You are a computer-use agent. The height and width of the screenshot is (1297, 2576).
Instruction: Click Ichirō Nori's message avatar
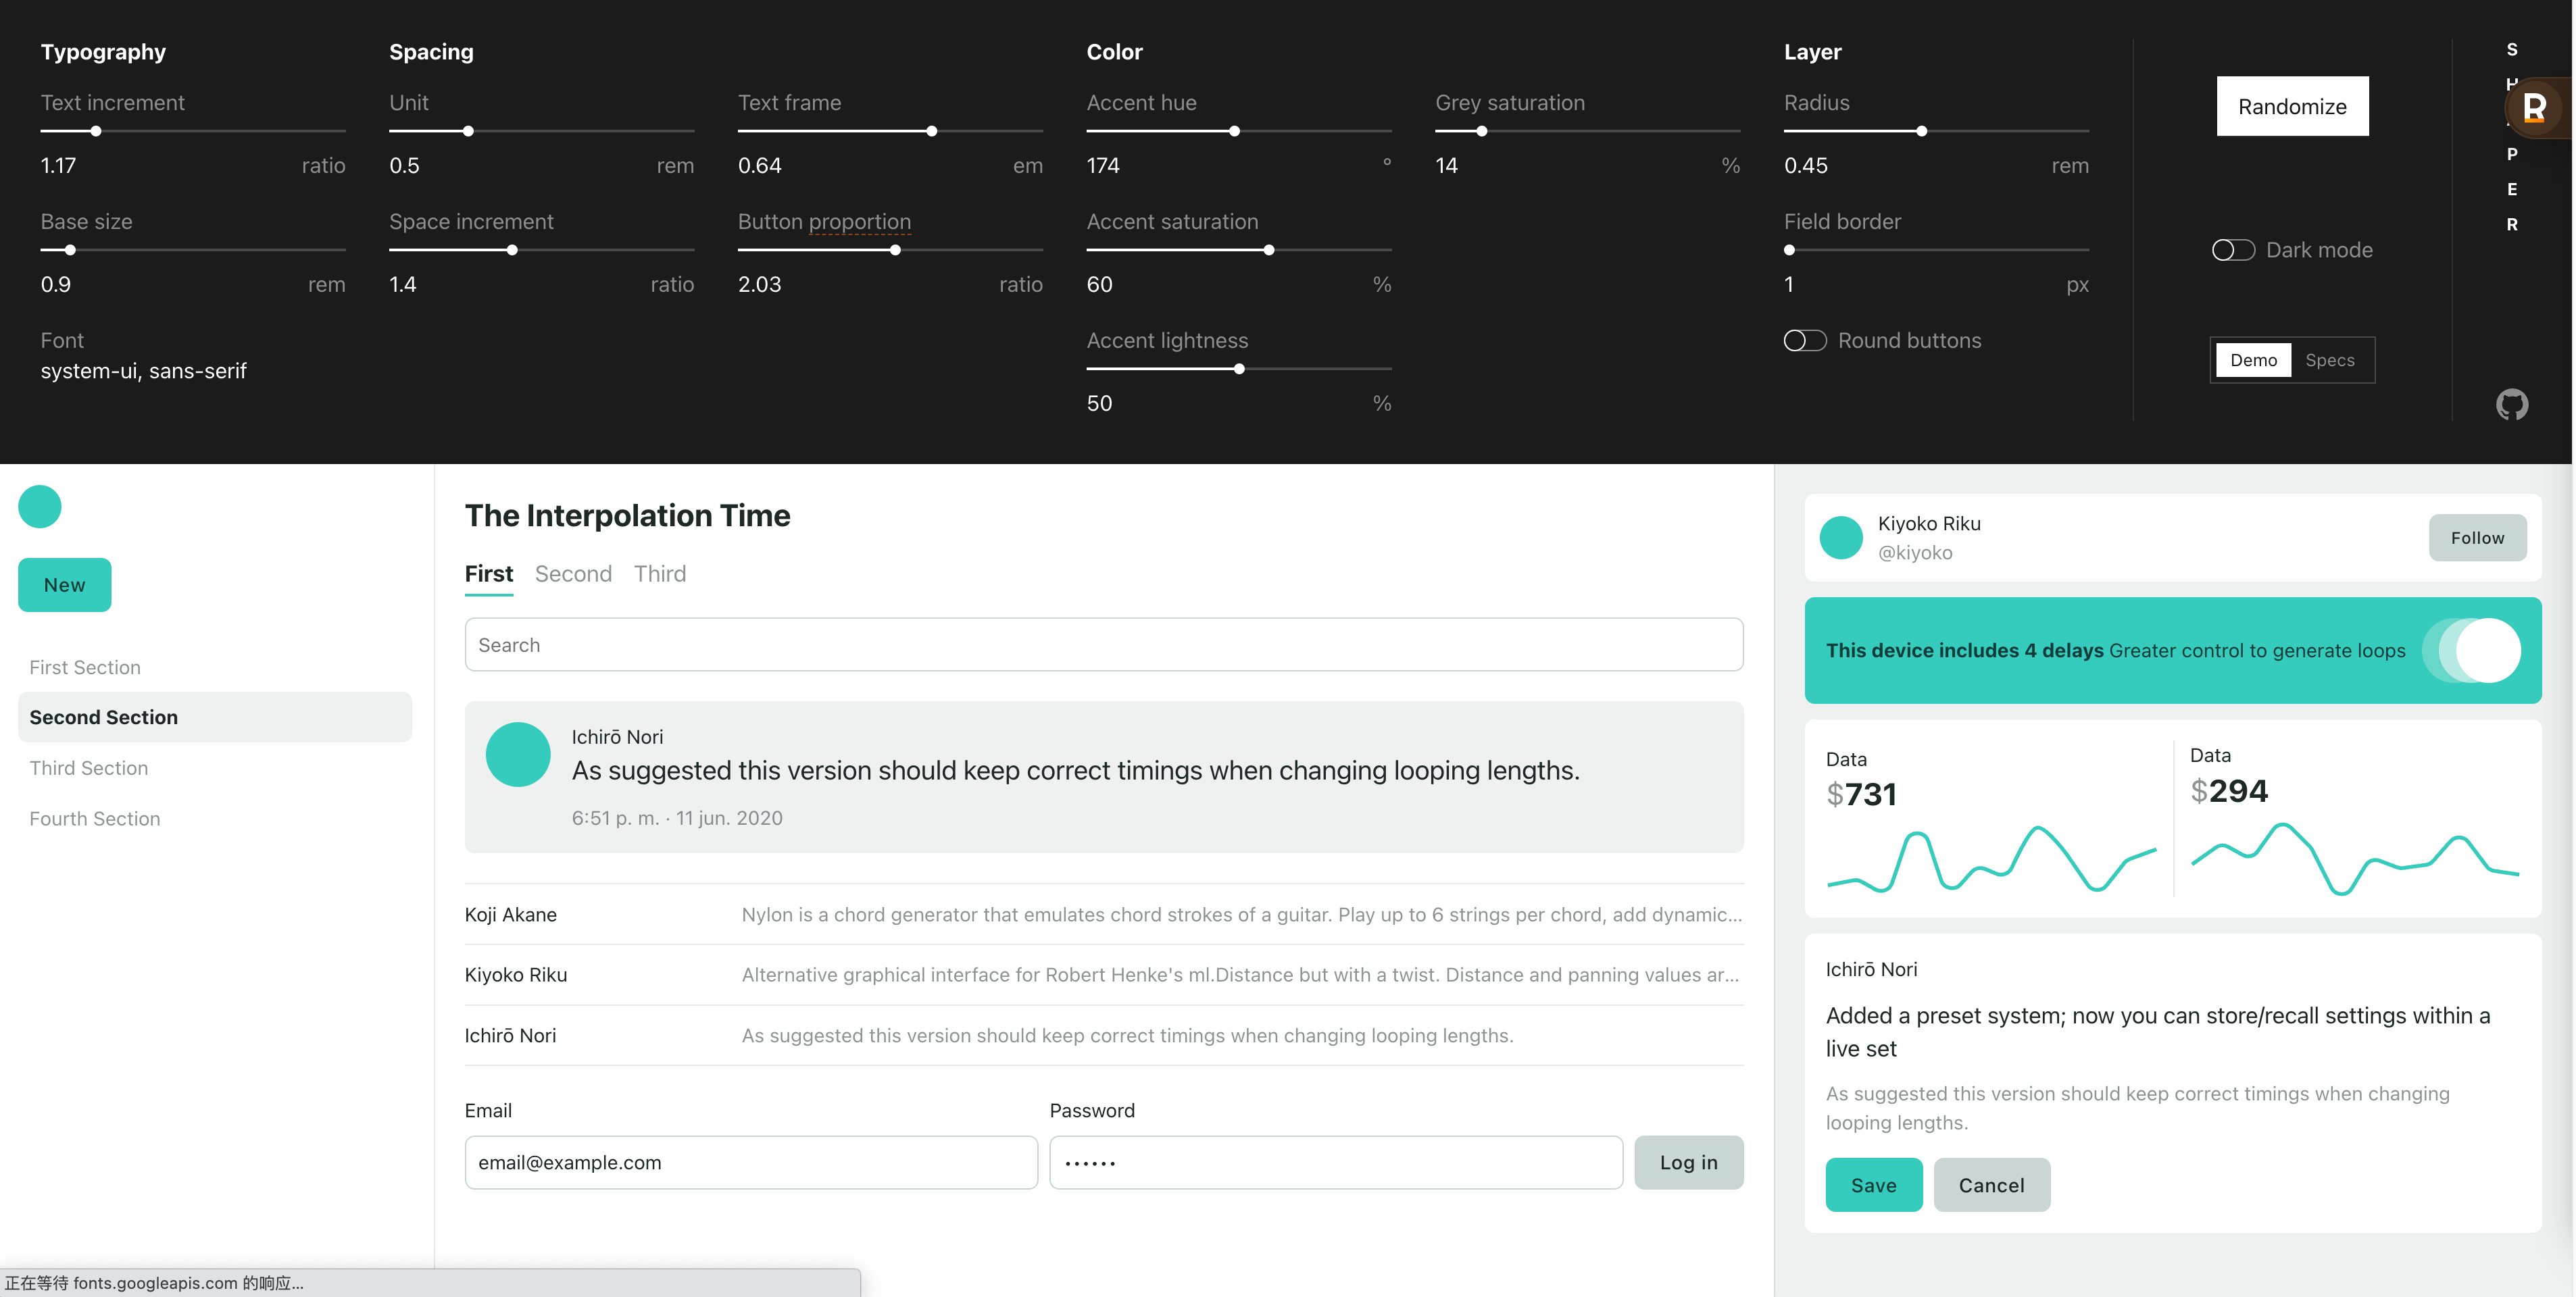coord(517,754)
